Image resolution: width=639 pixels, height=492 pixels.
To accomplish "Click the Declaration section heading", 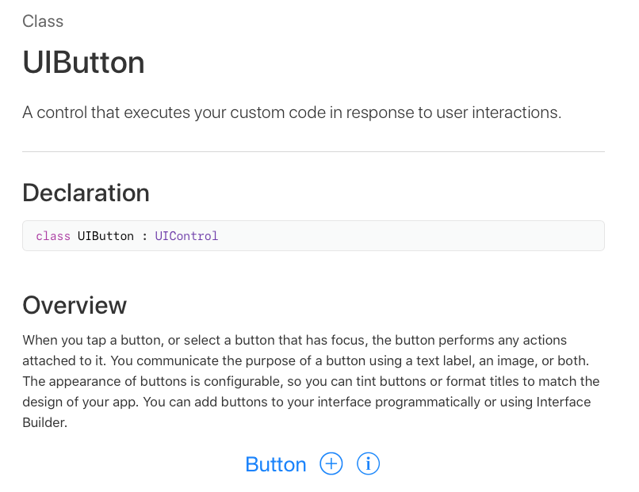I will click(86, 193).
